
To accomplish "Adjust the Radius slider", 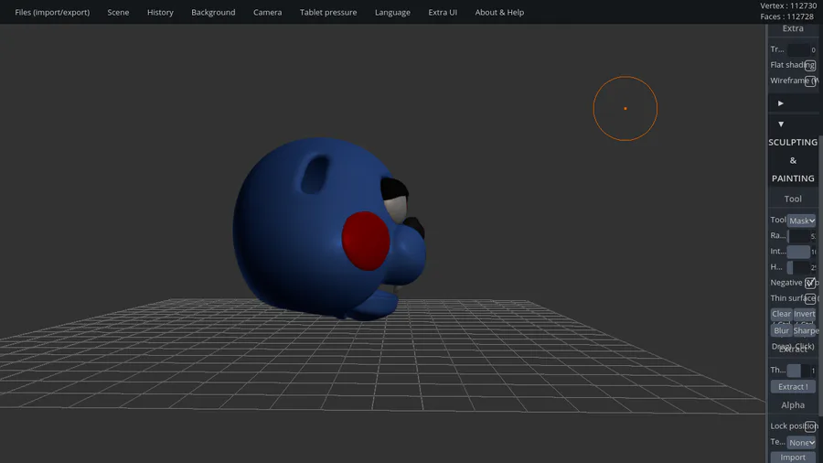I will (798, 236).
